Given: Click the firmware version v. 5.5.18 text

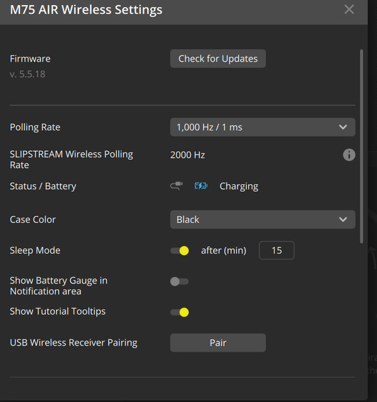Looking at the screenshot, I should pyautogui.click(x=28, y=74).
